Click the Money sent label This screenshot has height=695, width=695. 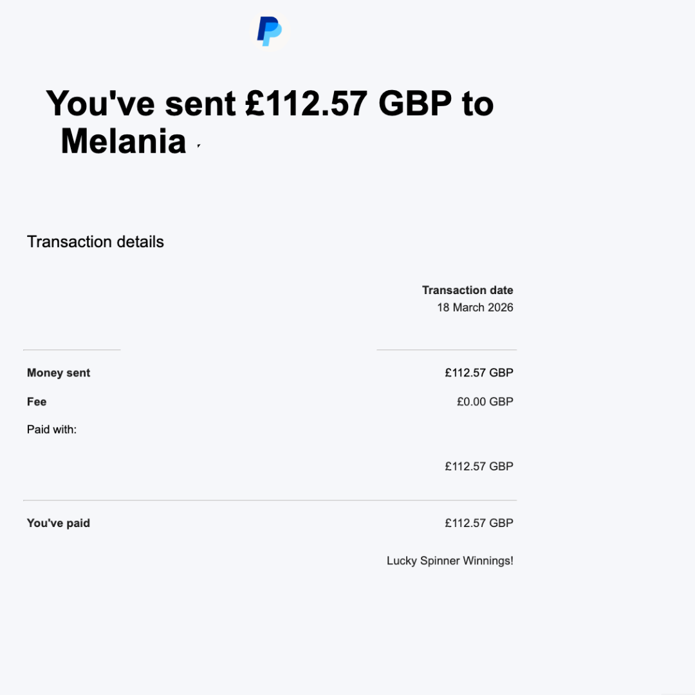click(x=59, y=373)
